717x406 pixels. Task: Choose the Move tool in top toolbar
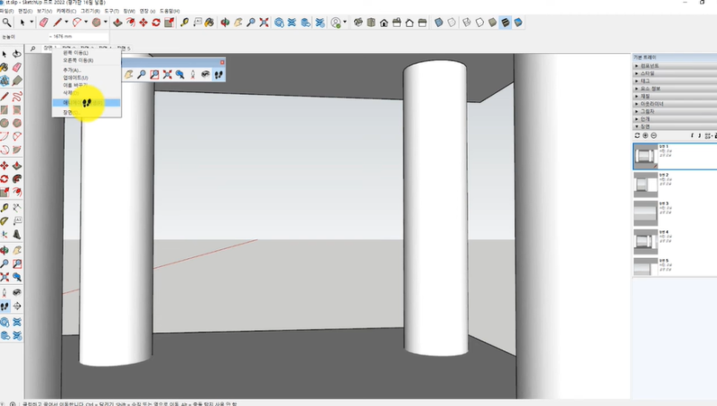[143, 22]
